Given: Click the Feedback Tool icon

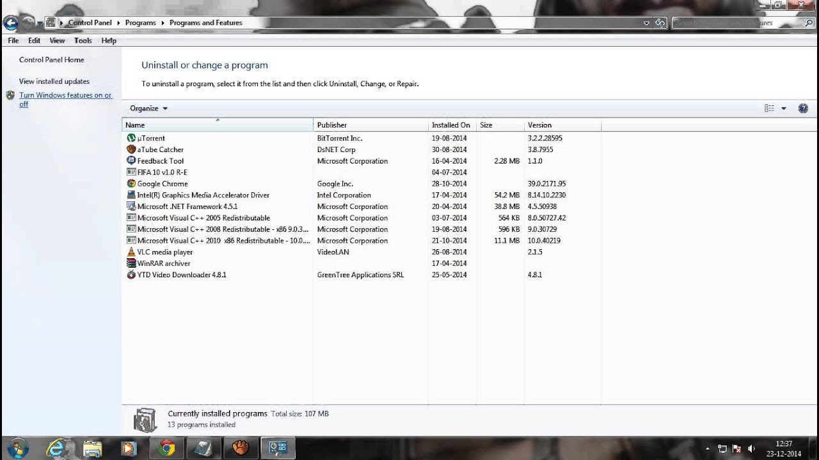Looking at the screenshot, I should click(131, 161).
